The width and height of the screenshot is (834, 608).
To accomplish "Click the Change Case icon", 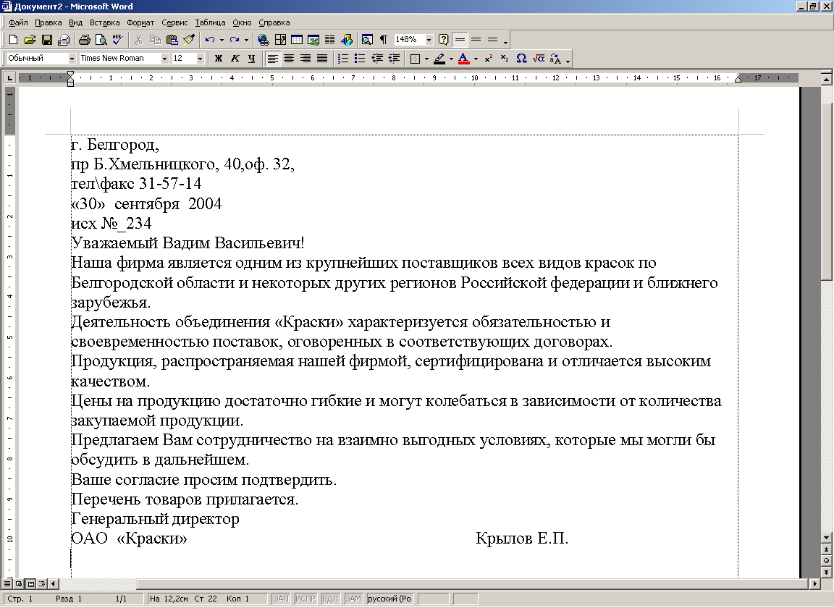I will click(555, 59).
